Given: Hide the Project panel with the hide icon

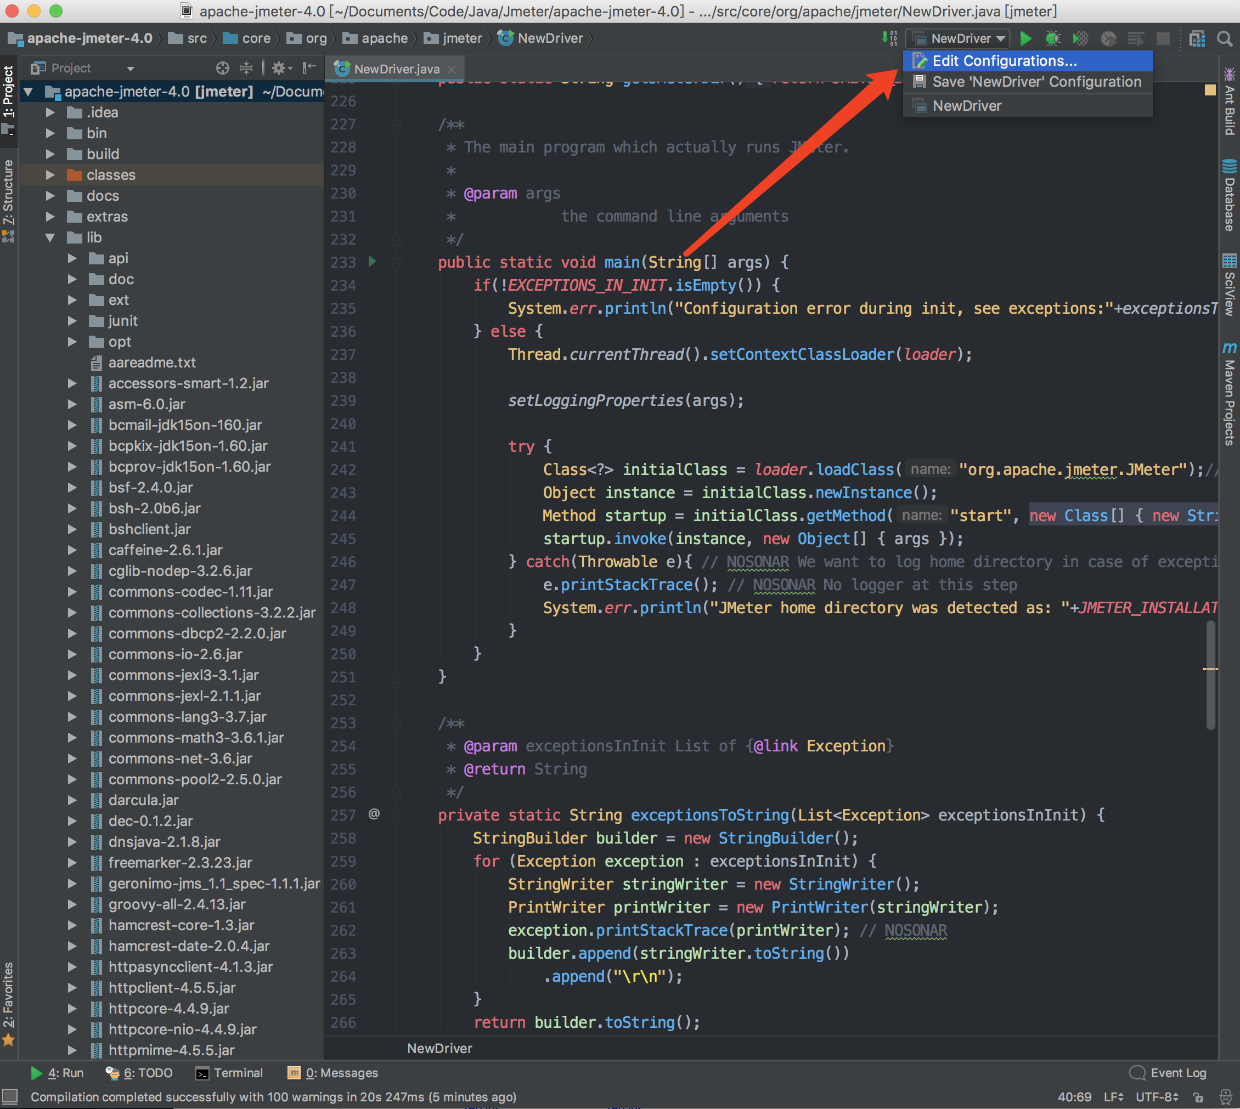Looking at the screenshot, I should [x=309, y=67].
